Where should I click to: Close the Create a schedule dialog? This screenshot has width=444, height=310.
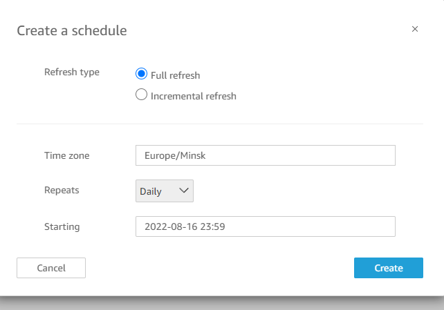415,29
